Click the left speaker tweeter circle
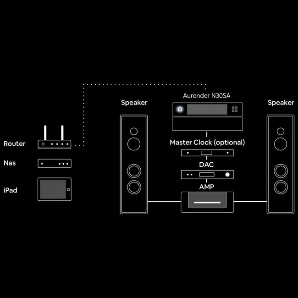298x298 pixels. coord(134,131)
